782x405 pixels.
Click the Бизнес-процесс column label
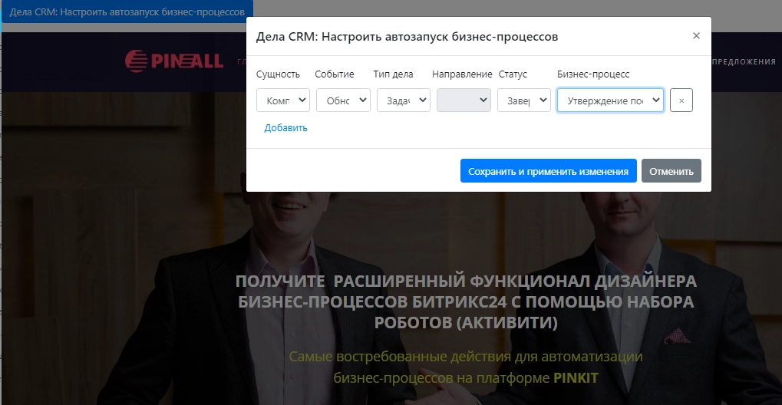click(x=593, y=74)
